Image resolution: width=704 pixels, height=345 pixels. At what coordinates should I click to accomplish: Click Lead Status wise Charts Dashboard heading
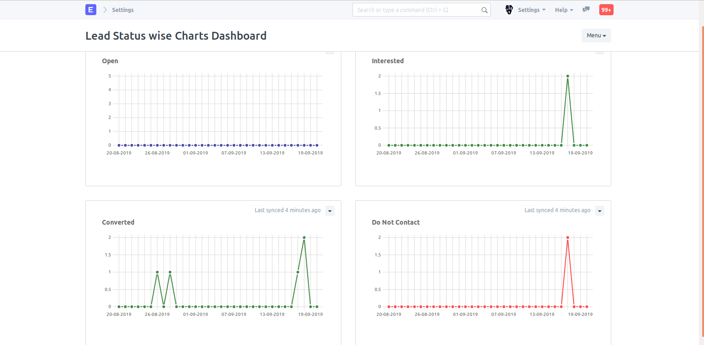click(x=176, y=36)
